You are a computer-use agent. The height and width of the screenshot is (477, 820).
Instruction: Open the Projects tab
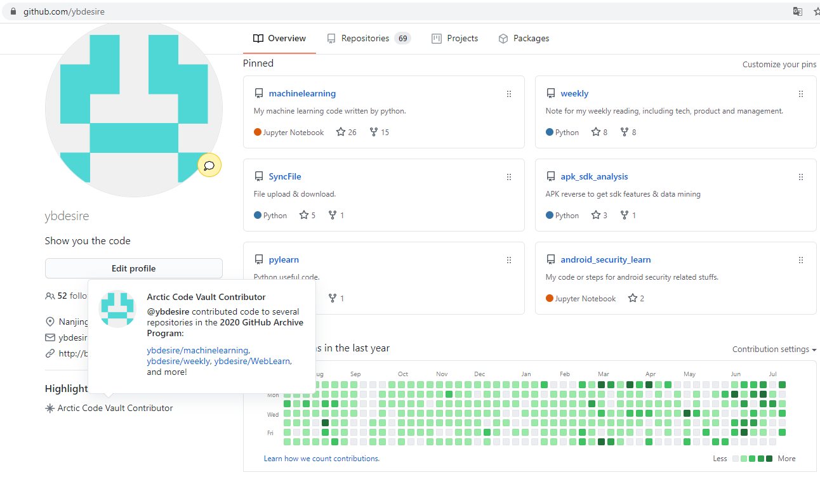pos(454,39)
